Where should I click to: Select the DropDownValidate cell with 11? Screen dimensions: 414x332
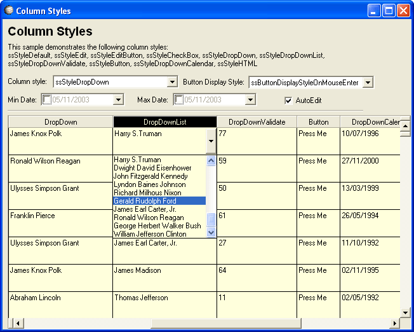(257, 305)
